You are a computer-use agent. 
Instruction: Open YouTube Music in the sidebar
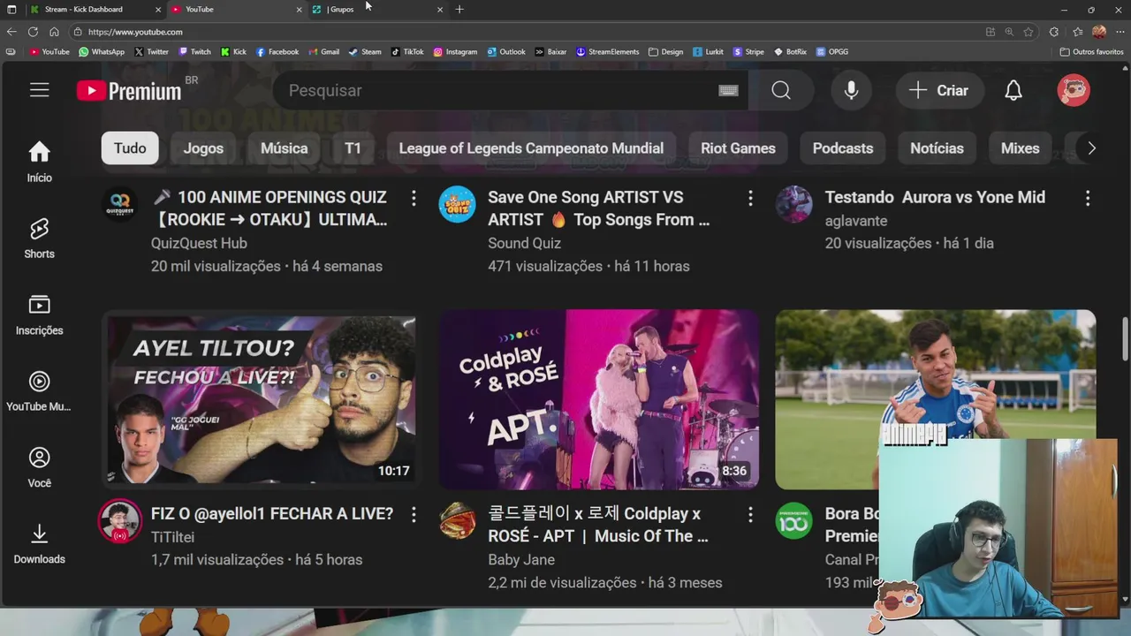tap(39, 391)
